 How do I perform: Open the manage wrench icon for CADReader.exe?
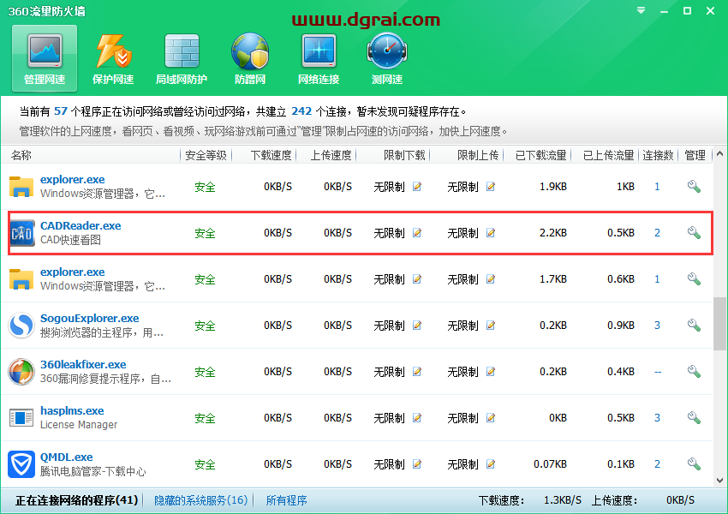coord(694,232)
